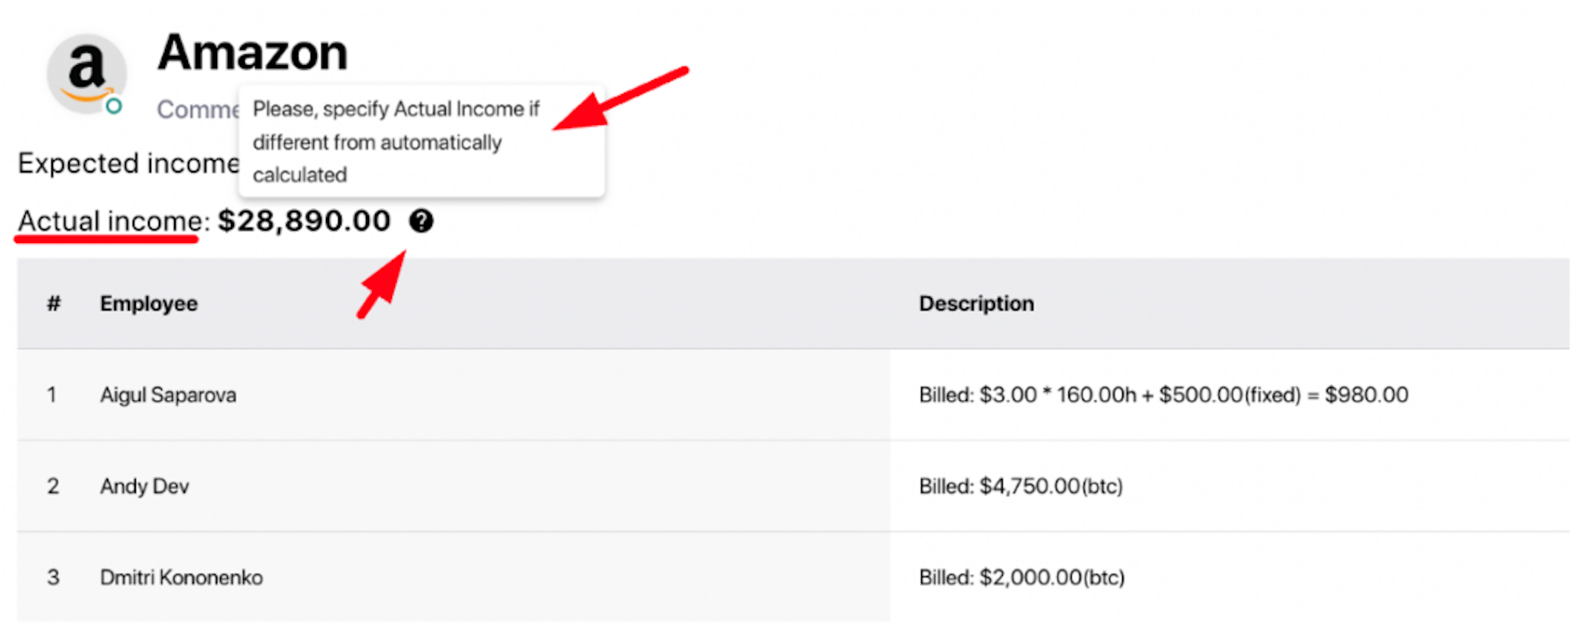Select employee Aigul Saparova

coord(168,395)
